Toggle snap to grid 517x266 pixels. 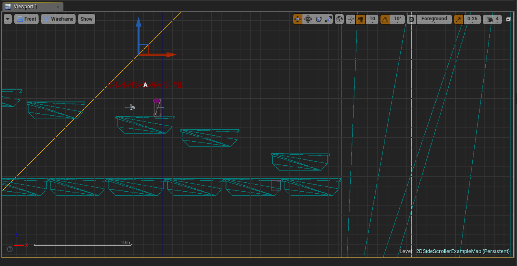coord(360,19)
